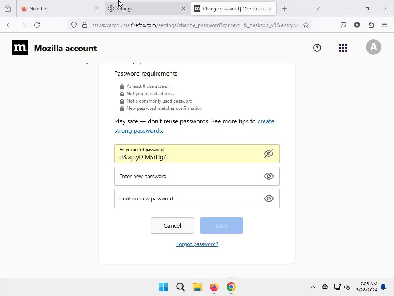Image resolution: width=394 pixels, height=296 pixels.
Task: Open a new tab with plus button
Action: click(x=284, y=9)
